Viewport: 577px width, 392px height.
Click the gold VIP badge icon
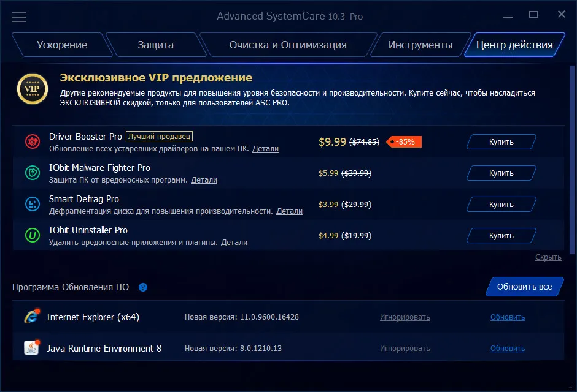[33, 89]
